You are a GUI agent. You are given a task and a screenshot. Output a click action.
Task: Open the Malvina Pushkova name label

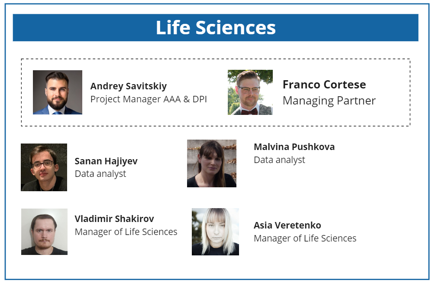click(294, 147)
